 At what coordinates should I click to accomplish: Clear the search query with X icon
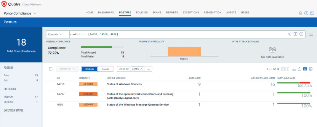(289, 34)
